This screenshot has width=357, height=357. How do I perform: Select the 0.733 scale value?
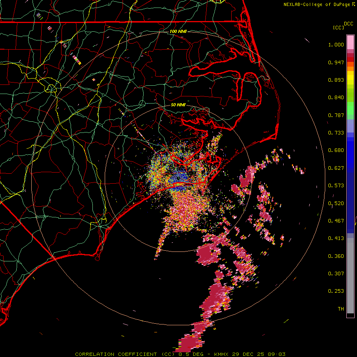pyautogui.click(x=336, y=133)
